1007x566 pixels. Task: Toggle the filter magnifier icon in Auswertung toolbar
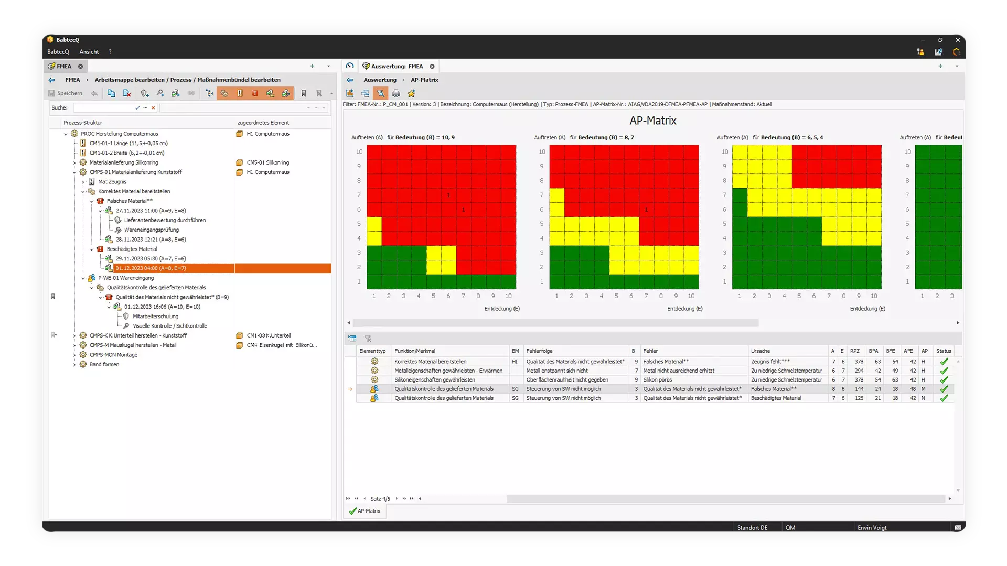(381, 93)
